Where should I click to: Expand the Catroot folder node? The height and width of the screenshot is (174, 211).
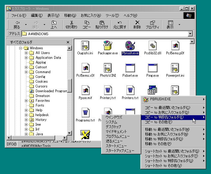click(26, 67)
